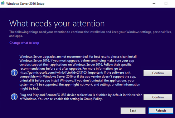Screen dimensions: 175x118
Task: Select the What needs your attention heading
Action: click(x=57, y=23)
